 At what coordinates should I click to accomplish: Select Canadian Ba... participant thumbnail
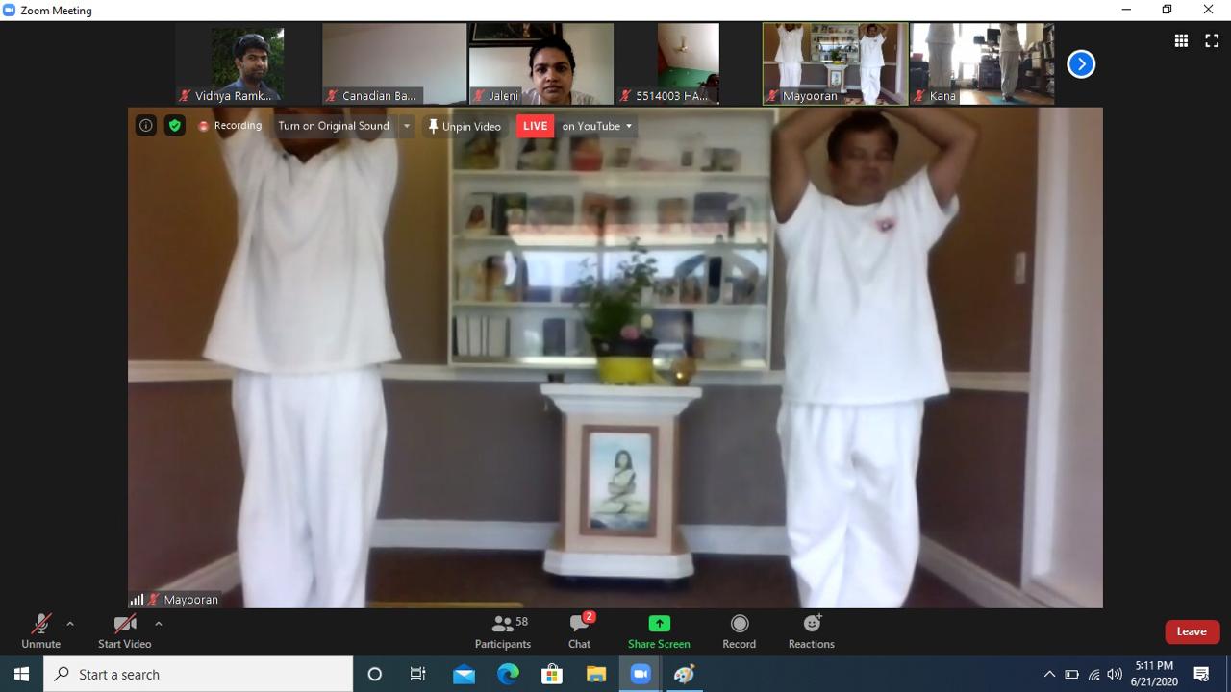pyautogui.click(x=394, y=63)
